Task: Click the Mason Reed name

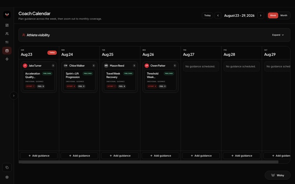Action: point(117,65)
